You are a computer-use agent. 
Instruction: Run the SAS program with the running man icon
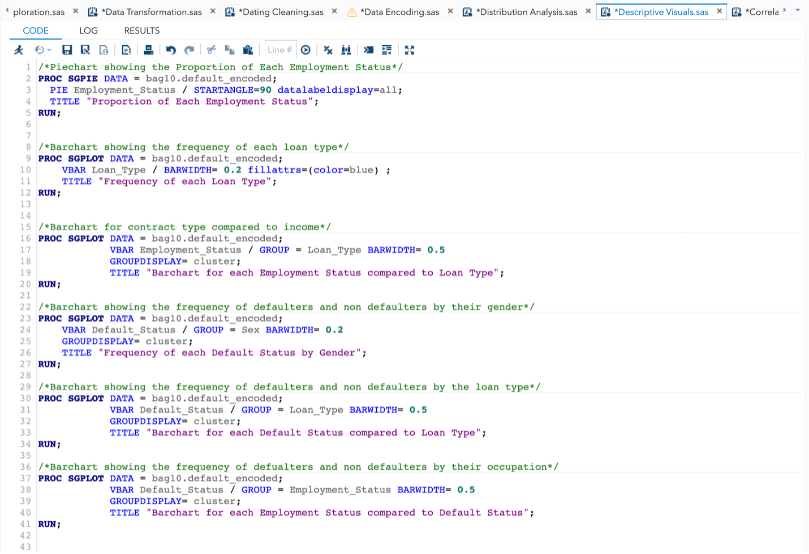point(19,50)
